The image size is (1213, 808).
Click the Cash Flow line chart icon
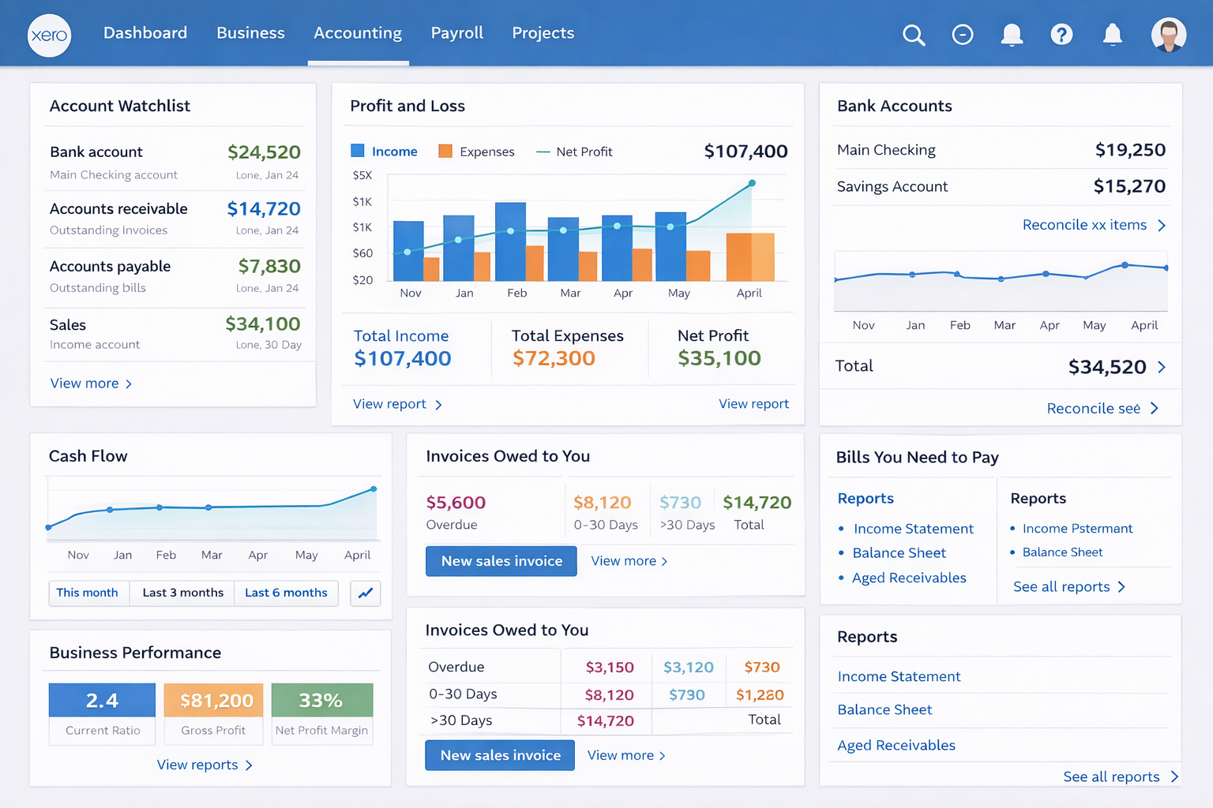click(366, 593)
